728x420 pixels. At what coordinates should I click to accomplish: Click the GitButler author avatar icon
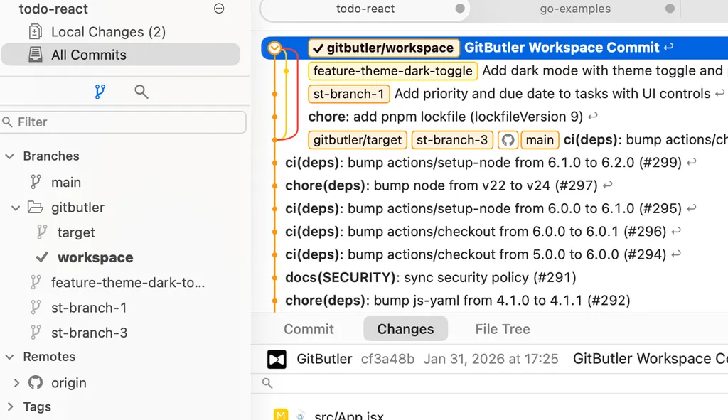pos(277,360)
